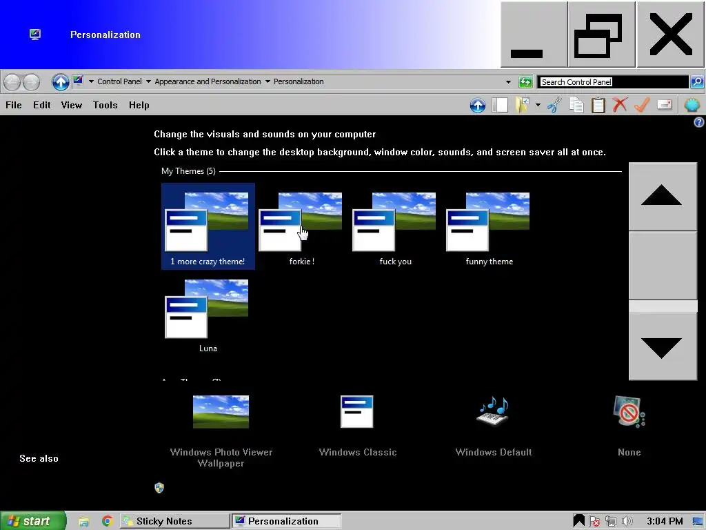The width and height of the screenshot is (706, 530).
Task: Click the Personalization window title icon
Action: pyautogui.click(x=35, y=35)
